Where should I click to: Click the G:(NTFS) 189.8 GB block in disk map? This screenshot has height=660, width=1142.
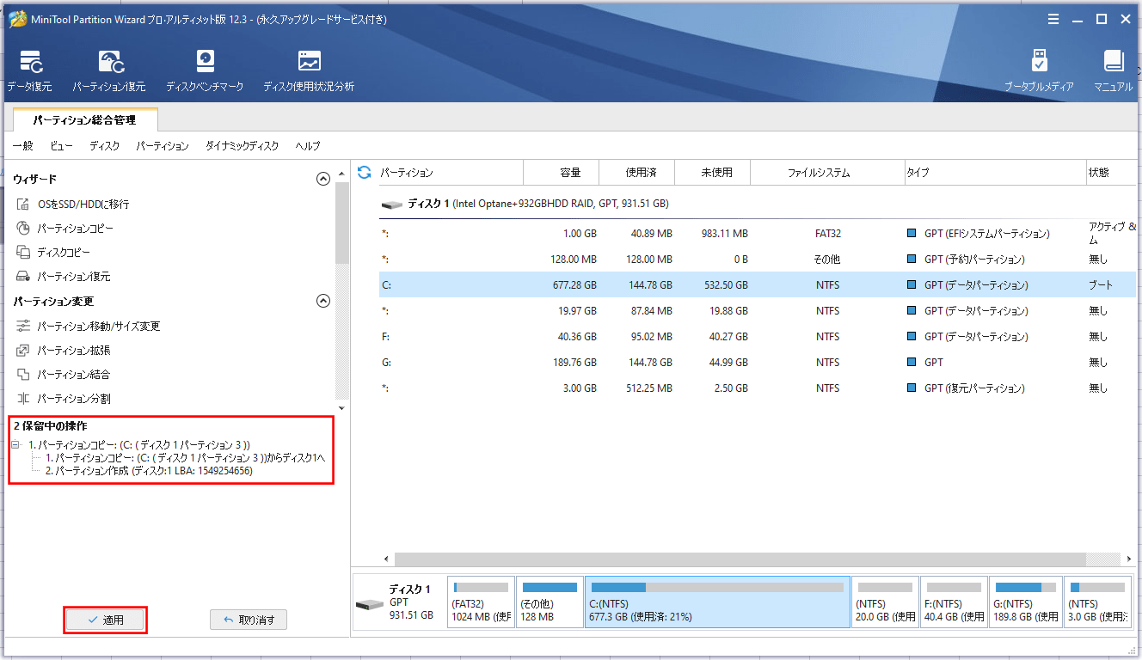click(1025, 602)
